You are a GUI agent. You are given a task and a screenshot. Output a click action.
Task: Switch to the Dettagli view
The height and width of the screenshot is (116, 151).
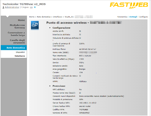pyautogui.click(x=133, y=17)
